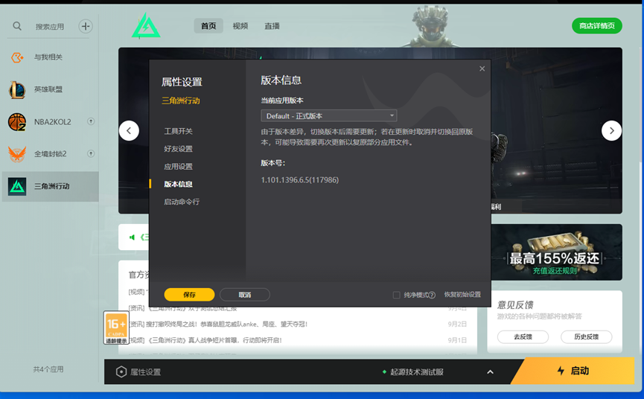Open 属性设置 label in bottom bar

pyautogui.click(x=145, y=372)
